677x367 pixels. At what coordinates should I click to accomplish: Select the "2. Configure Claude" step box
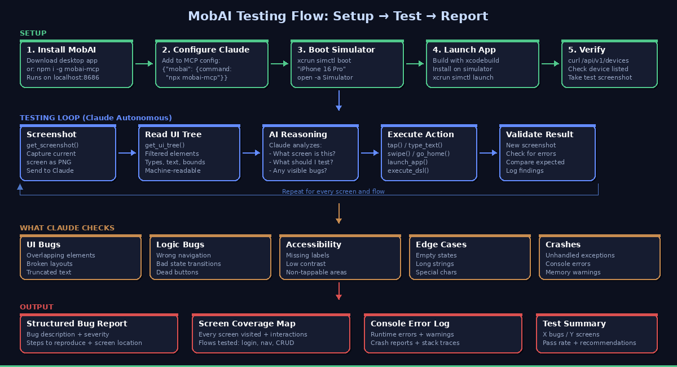[212, 64]
